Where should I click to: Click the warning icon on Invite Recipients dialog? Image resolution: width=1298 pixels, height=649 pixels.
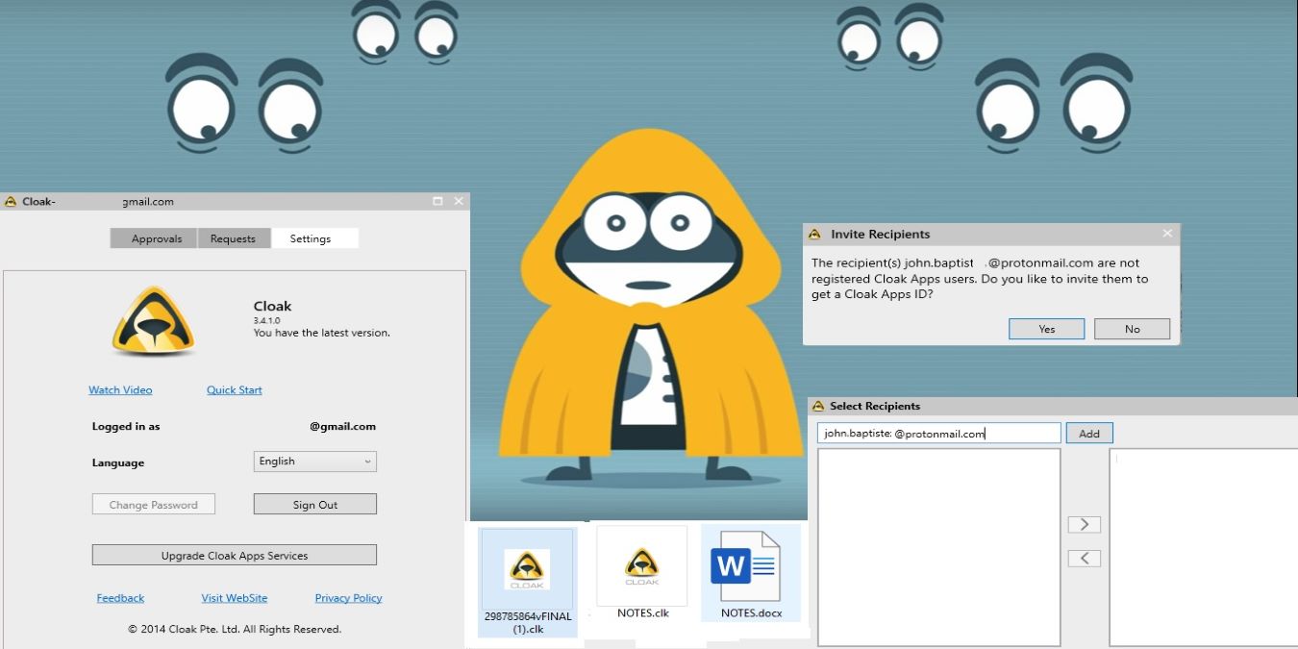coord(815,234)
